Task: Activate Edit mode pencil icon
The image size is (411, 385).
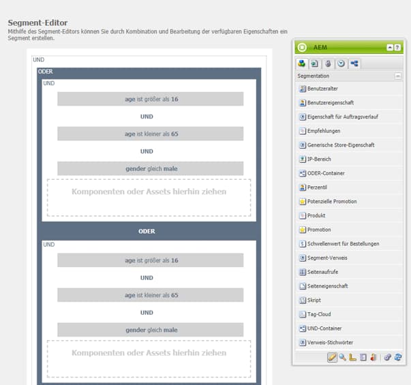Action: pos(332,358)
